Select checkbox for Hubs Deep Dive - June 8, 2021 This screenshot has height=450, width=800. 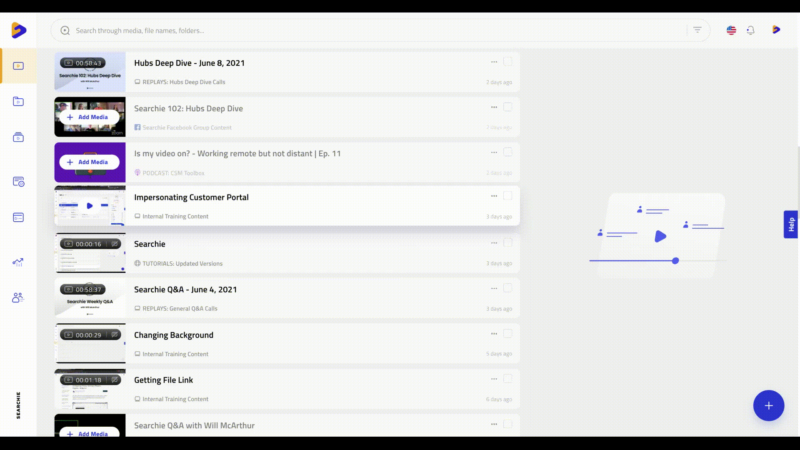tap(507, 62)
